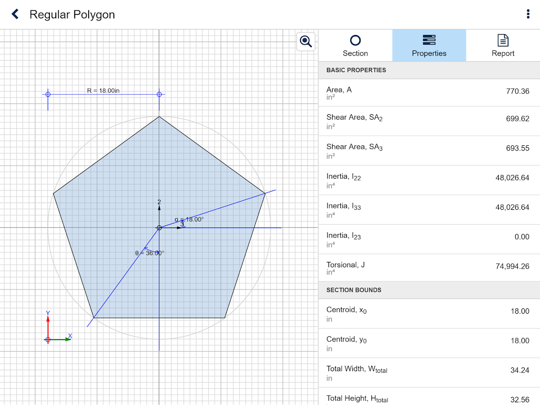Select the θ = 36.00° angle label
This screenshot has height=405, width=540.
149,253
